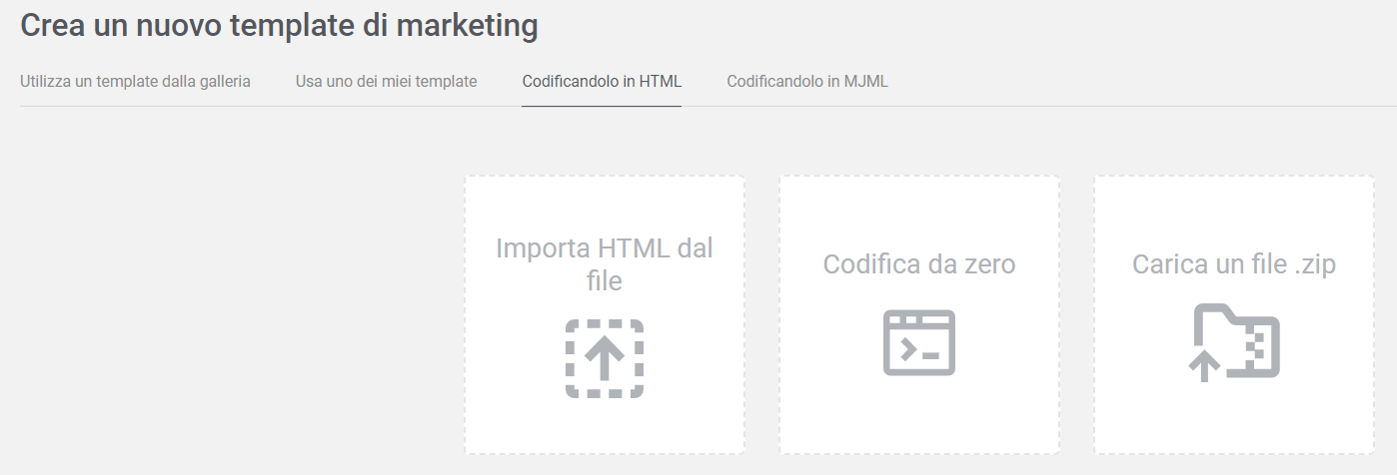This screenshot has width=1397, height=475.
Task: Click the empty bottom area of the Codifica da zero card
Action: coord(919,419)
